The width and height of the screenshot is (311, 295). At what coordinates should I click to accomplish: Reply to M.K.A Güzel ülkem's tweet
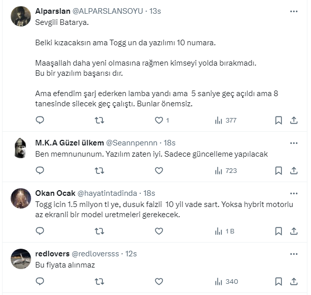[x=40, y=171]
